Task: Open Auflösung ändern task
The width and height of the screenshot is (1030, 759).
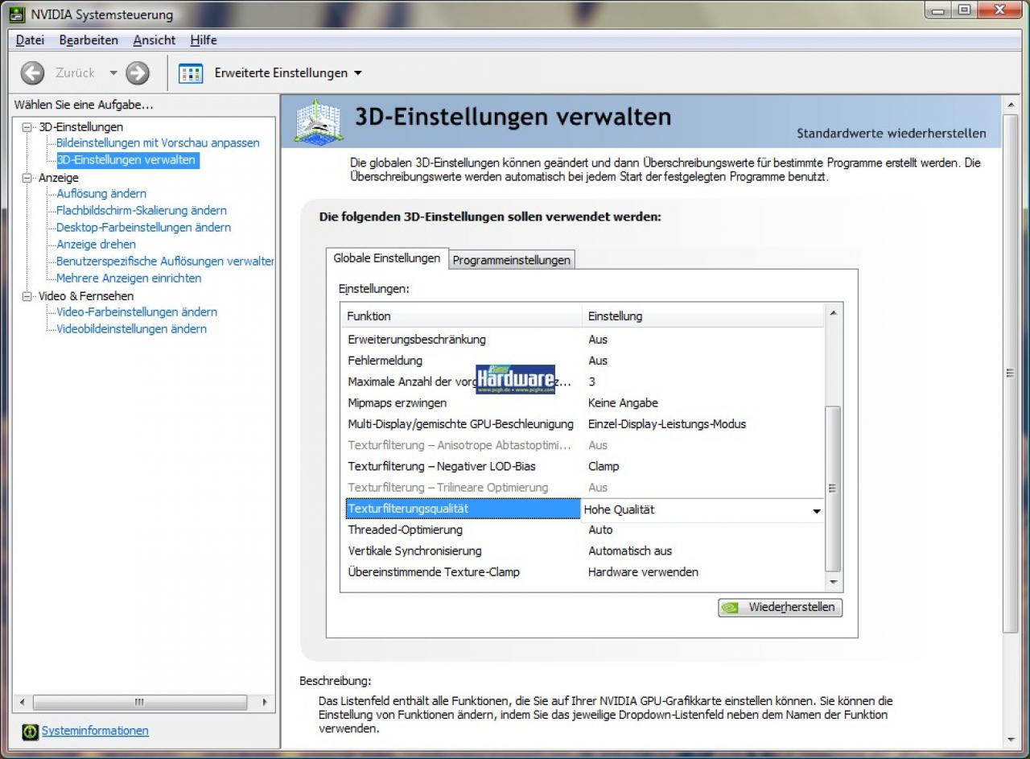Action: point(101,194)
